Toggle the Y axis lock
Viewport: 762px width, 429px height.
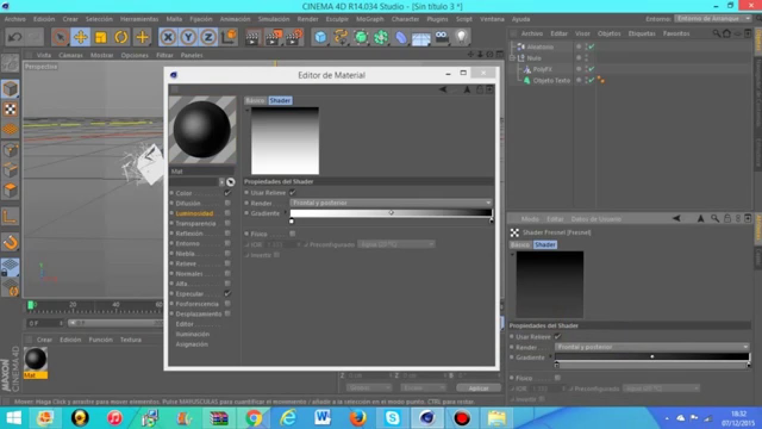point(188,38)
